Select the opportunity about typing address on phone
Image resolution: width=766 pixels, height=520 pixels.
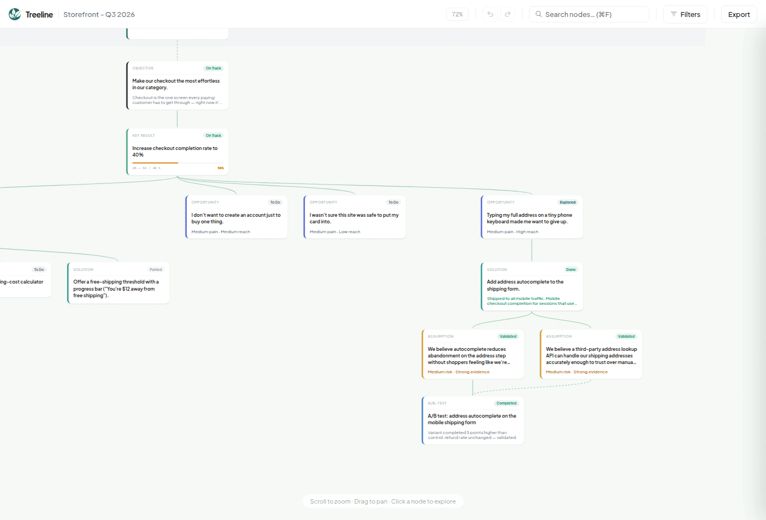[532, 217]
